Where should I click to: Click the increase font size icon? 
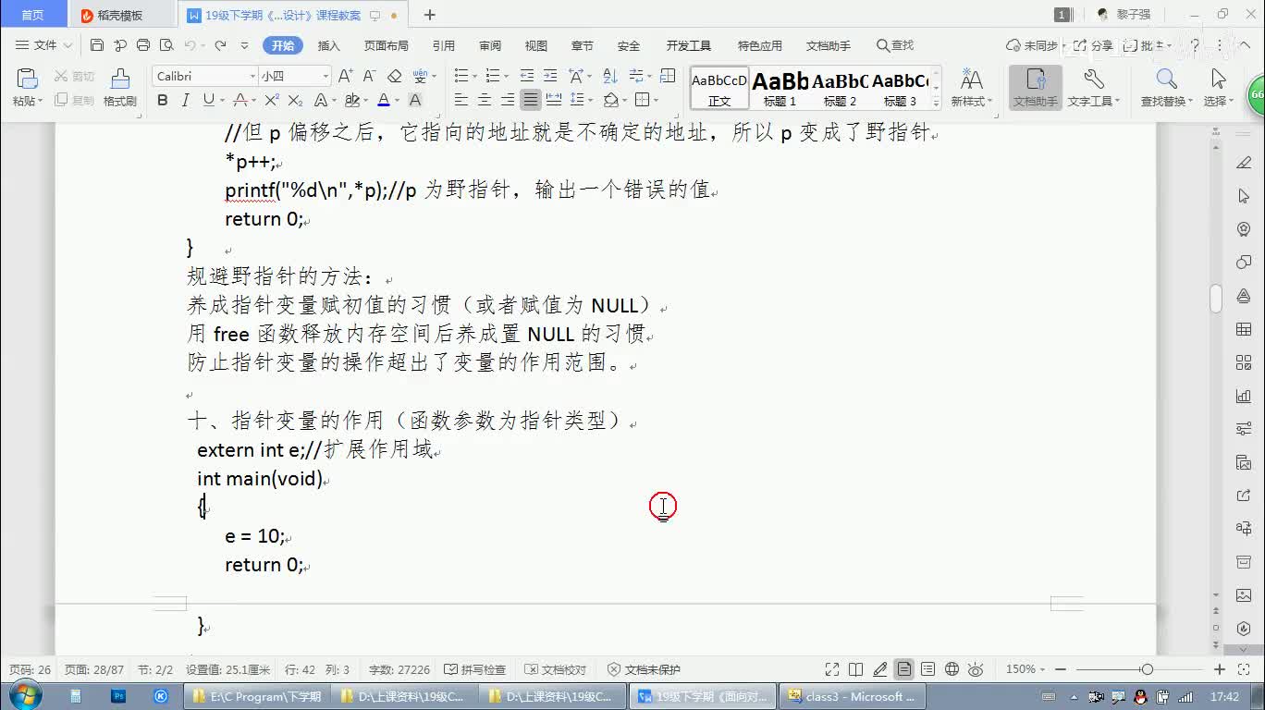(x=345, y=76)
